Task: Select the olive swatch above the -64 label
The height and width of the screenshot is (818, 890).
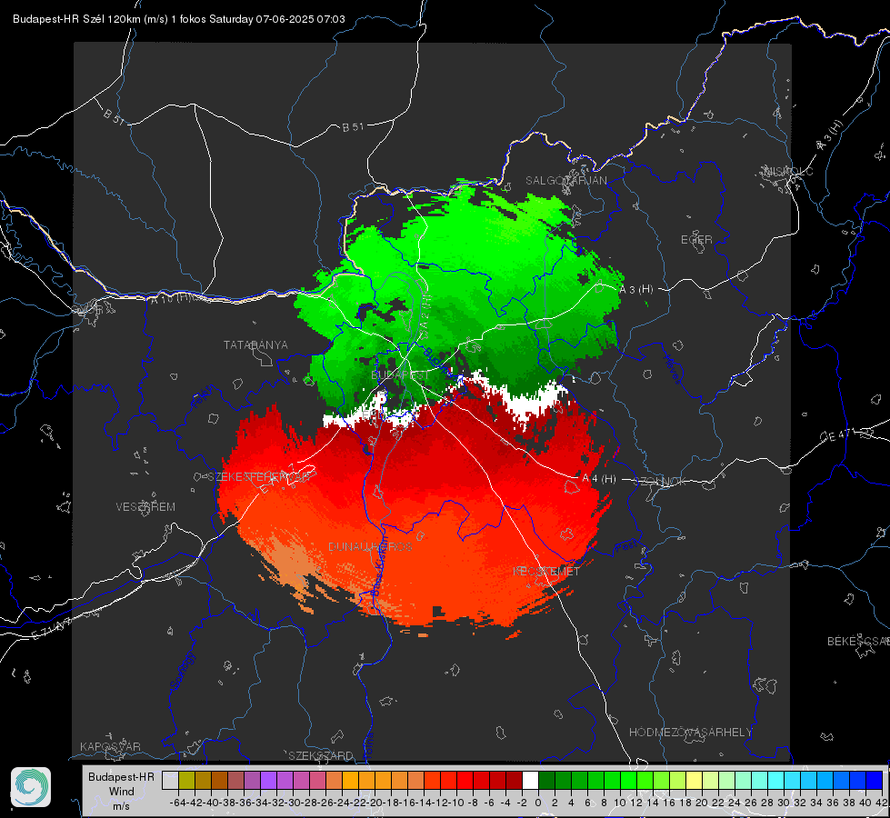Action: (186, 780)
